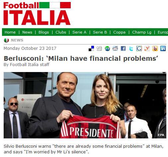Screen dimensions: 168x157
Task: Share article on Twitter
Action: 131,48
